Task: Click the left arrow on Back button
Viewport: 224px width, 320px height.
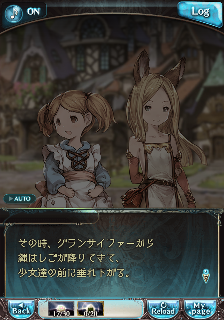Action: point(21,305)
